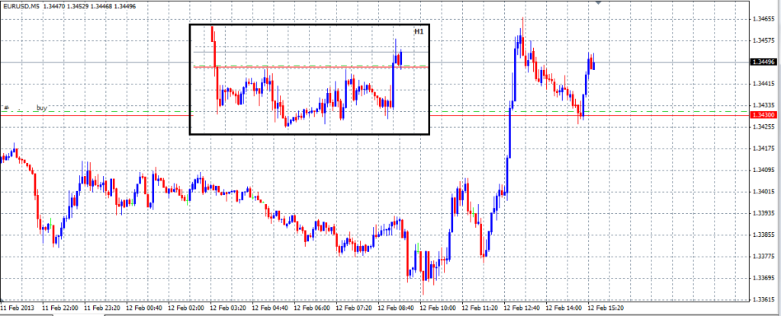The image size is (781, 316).
Task: Click the EURUSD,M5 chart title text
Action: pyautogui.click(x=21, y=6)
